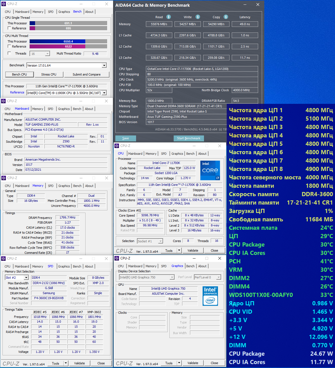Click the AIDA64 CPU Clock field showing 5200.0 MHz
335x368 pixels.
pyautogui.click(x=202, y=79)
